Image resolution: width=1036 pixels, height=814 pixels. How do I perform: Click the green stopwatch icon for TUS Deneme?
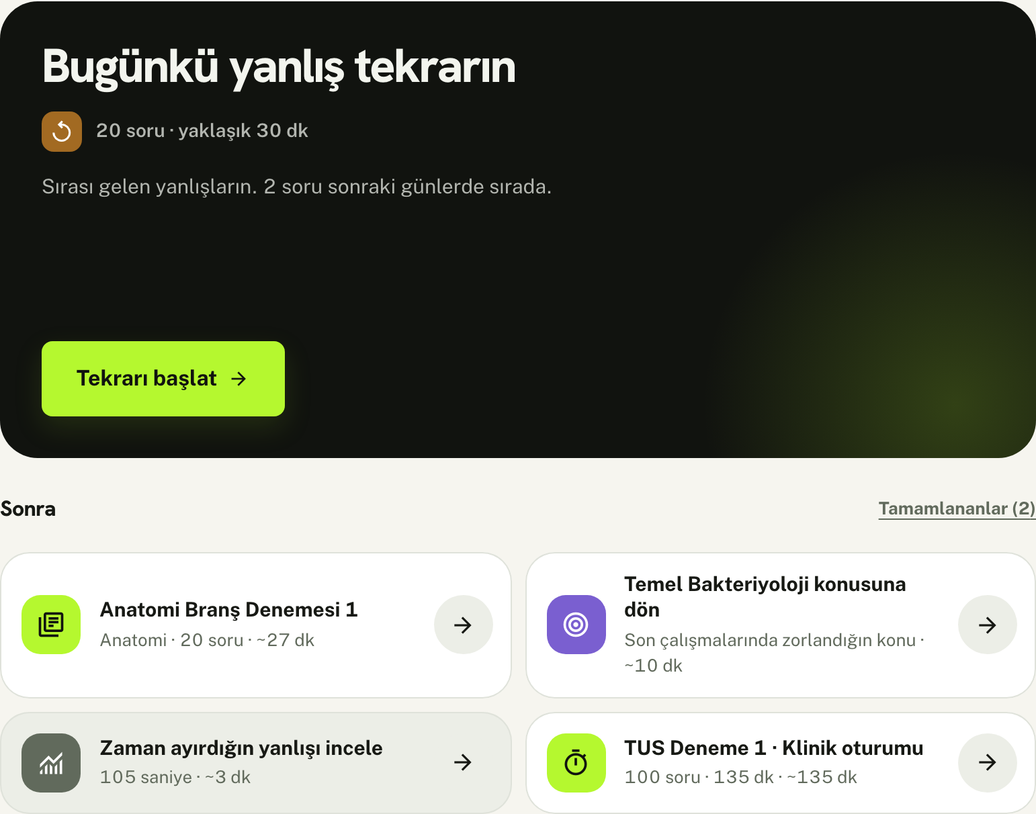click(x=576, y=763)
